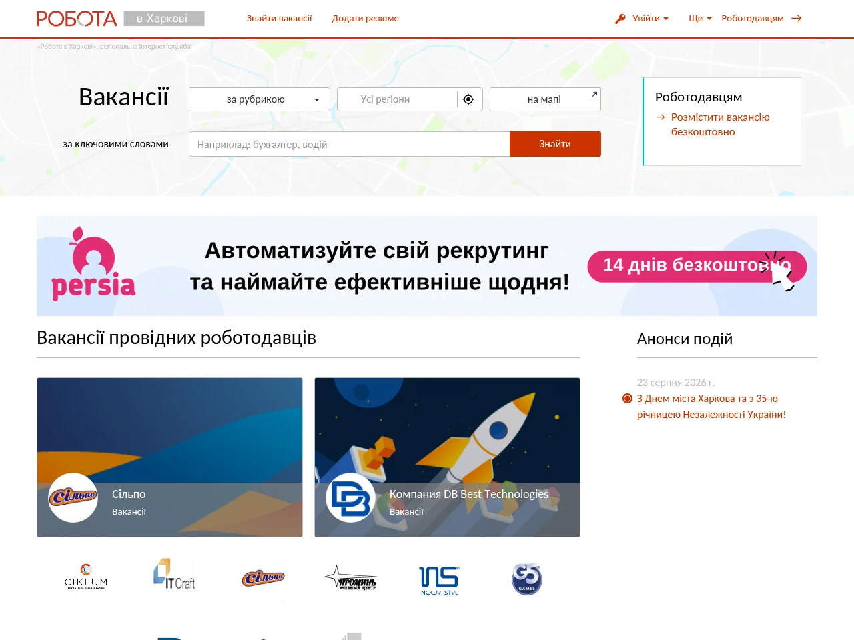Click the geolocation target icon
Screen dimensions: 854x640
[x=468, y=99]
